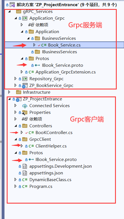Expand the Book_Service.cs file node

(x=34, y=45)
